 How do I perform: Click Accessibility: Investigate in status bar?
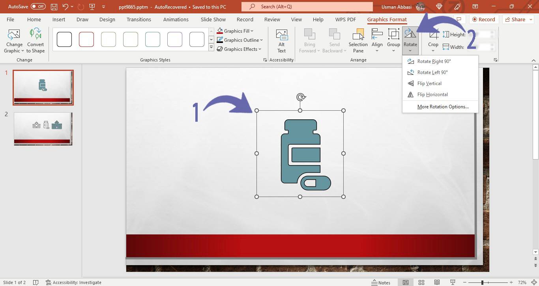click(x=73, y=282)
